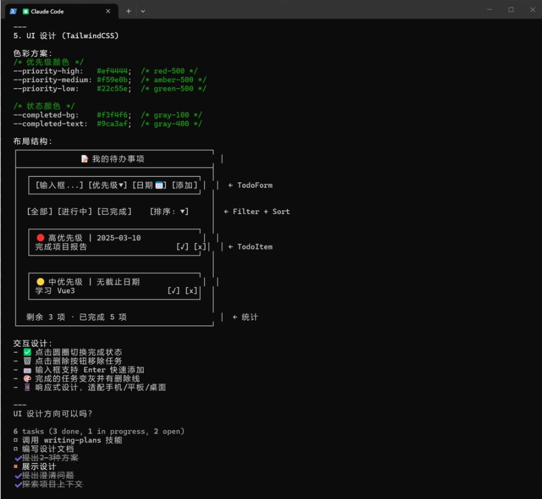542x499 pixels.
Task: Click the #ef4444 color value
Action: pyautogui.click(x=112, y=71)
